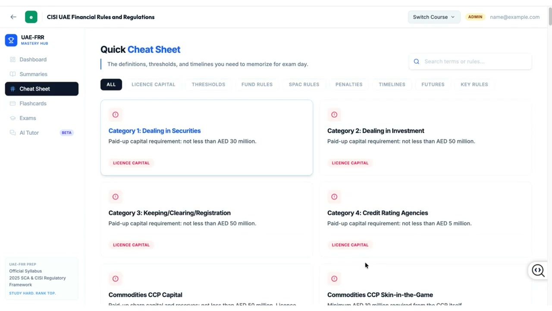Switch to the Key Rules filter
This screenshot has height=311, width=552.
click(474, 85)
